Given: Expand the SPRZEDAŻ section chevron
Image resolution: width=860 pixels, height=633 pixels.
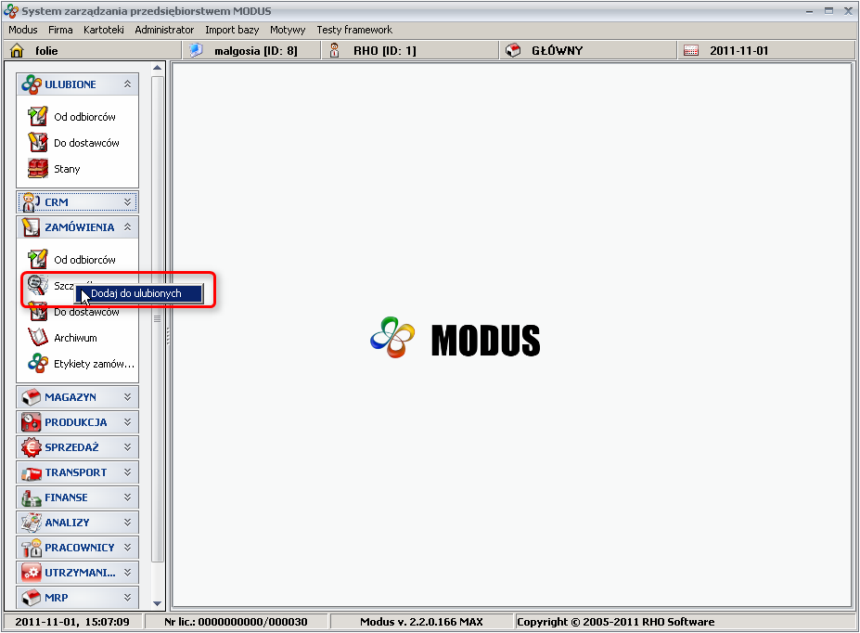Looking at the screenshot, I should point(127,447).
